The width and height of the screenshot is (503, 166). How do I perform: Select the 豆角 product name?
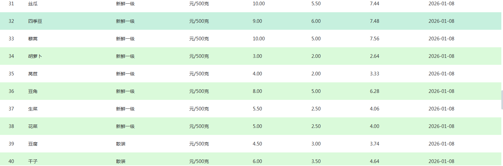pyautogui.click(x=33, y=91)
